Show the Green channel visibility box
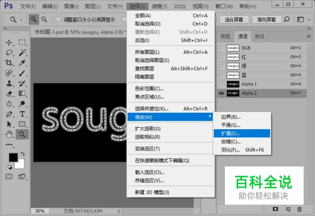315x216 pixels. [221, 66]
